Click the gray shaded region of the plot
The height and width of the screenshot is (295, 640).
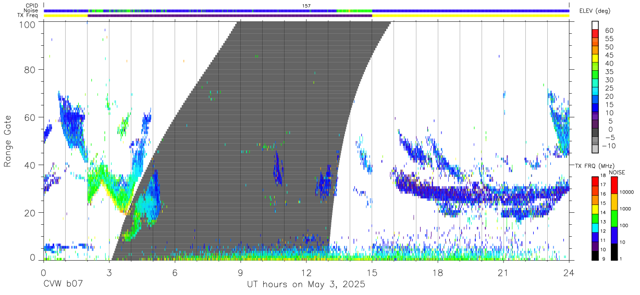(x=250, y=140)
